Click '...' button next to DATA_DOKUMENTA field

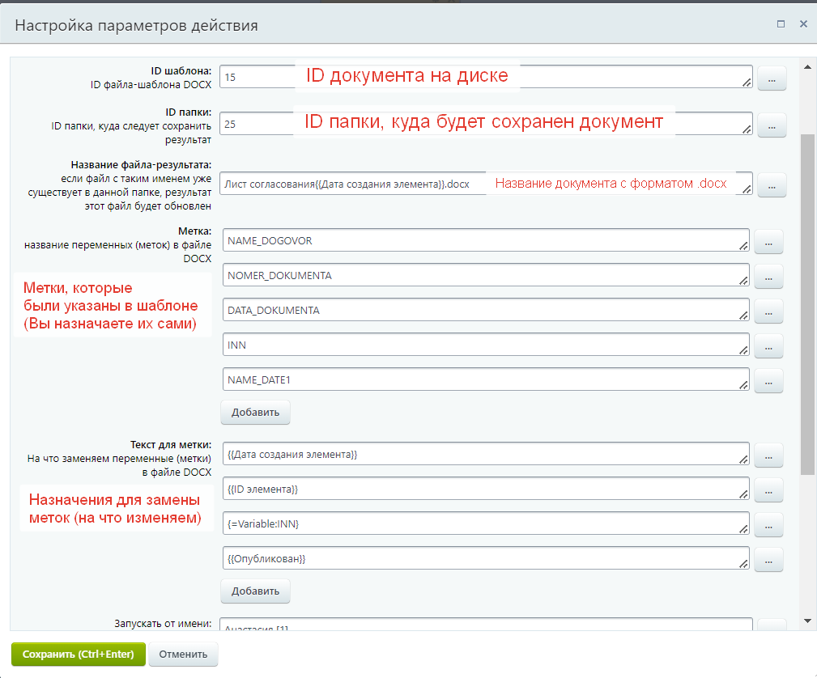coord(768,311)
